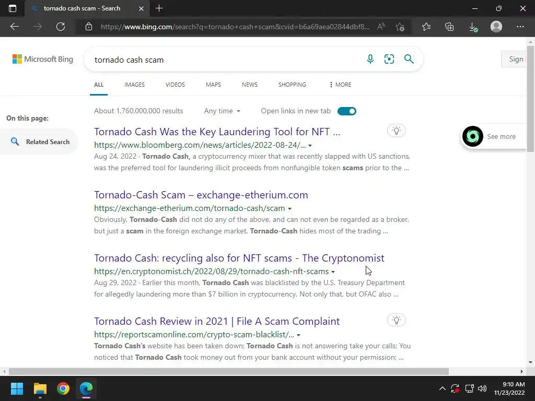Click the horizontal scrollbar right arrow

522,371
